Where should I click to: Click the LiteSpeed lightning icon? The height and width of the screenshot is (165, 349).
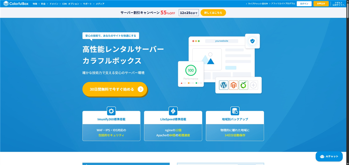[173, 111]
